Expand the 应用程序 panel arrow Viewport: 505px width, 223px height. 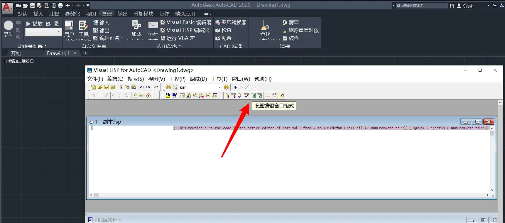pos(180,46)
